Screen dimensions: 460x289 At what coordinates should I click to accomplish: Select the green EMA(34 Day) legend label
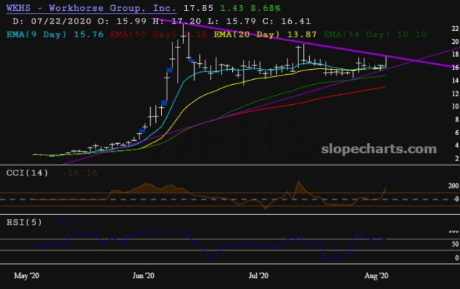[x=375, y=35]
